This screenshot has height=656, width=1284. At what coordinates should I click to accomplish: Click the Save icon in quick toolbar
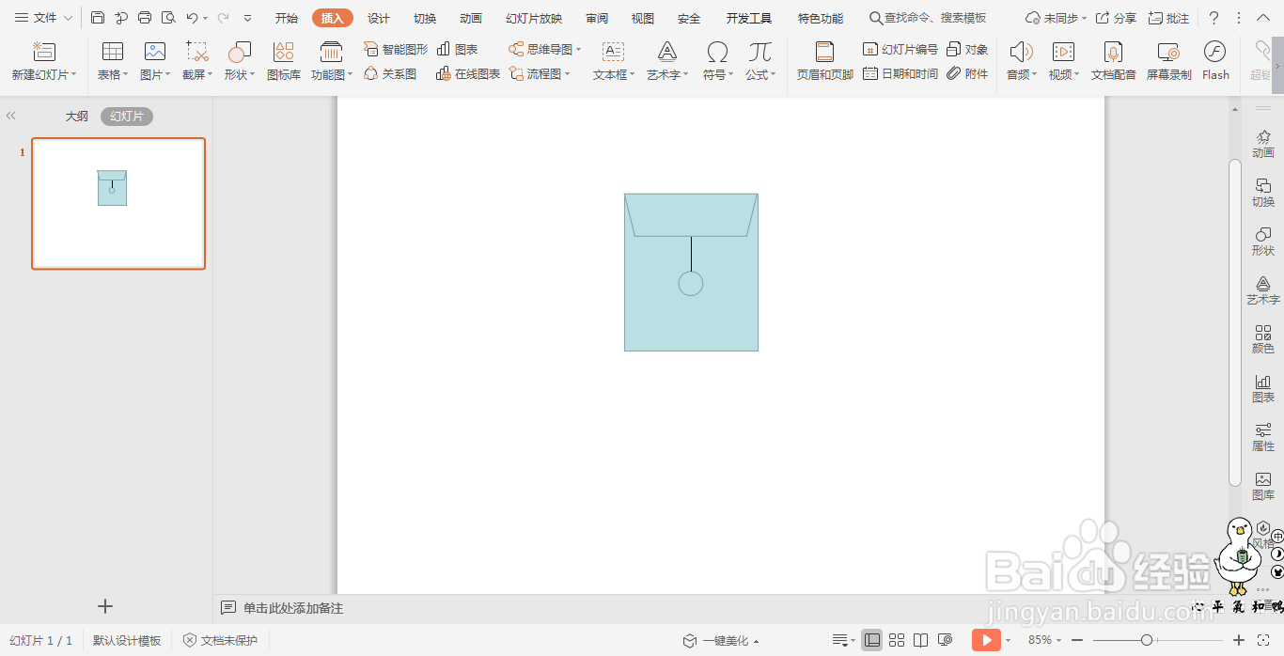[x=98, y=18]
